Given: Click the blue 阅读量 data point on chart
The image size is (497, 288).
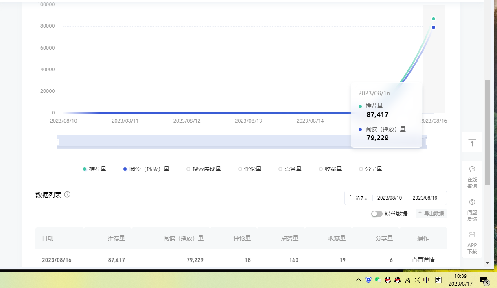Looking at the screenshot, I should pos(434,27).
